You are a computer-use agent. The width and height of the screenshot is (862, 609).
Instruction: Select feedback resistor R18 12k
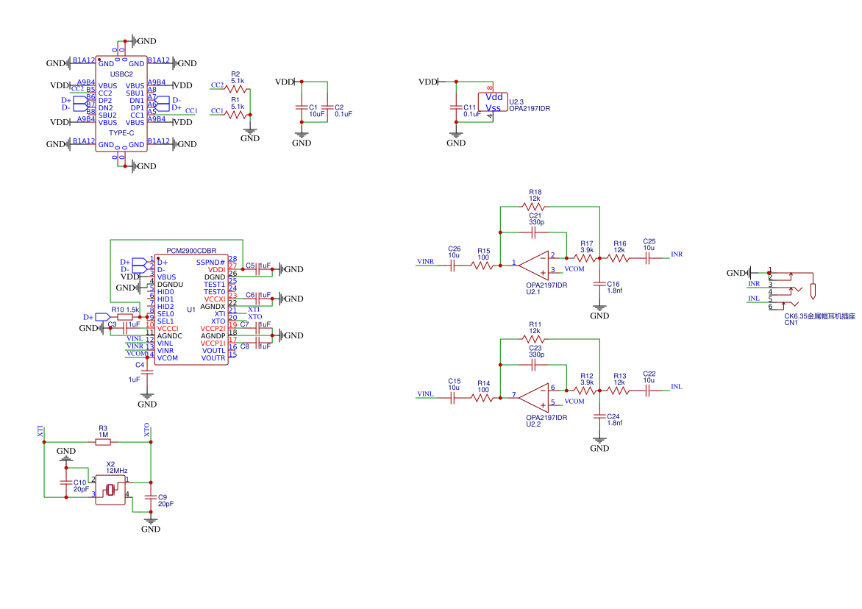click(533, 207)
